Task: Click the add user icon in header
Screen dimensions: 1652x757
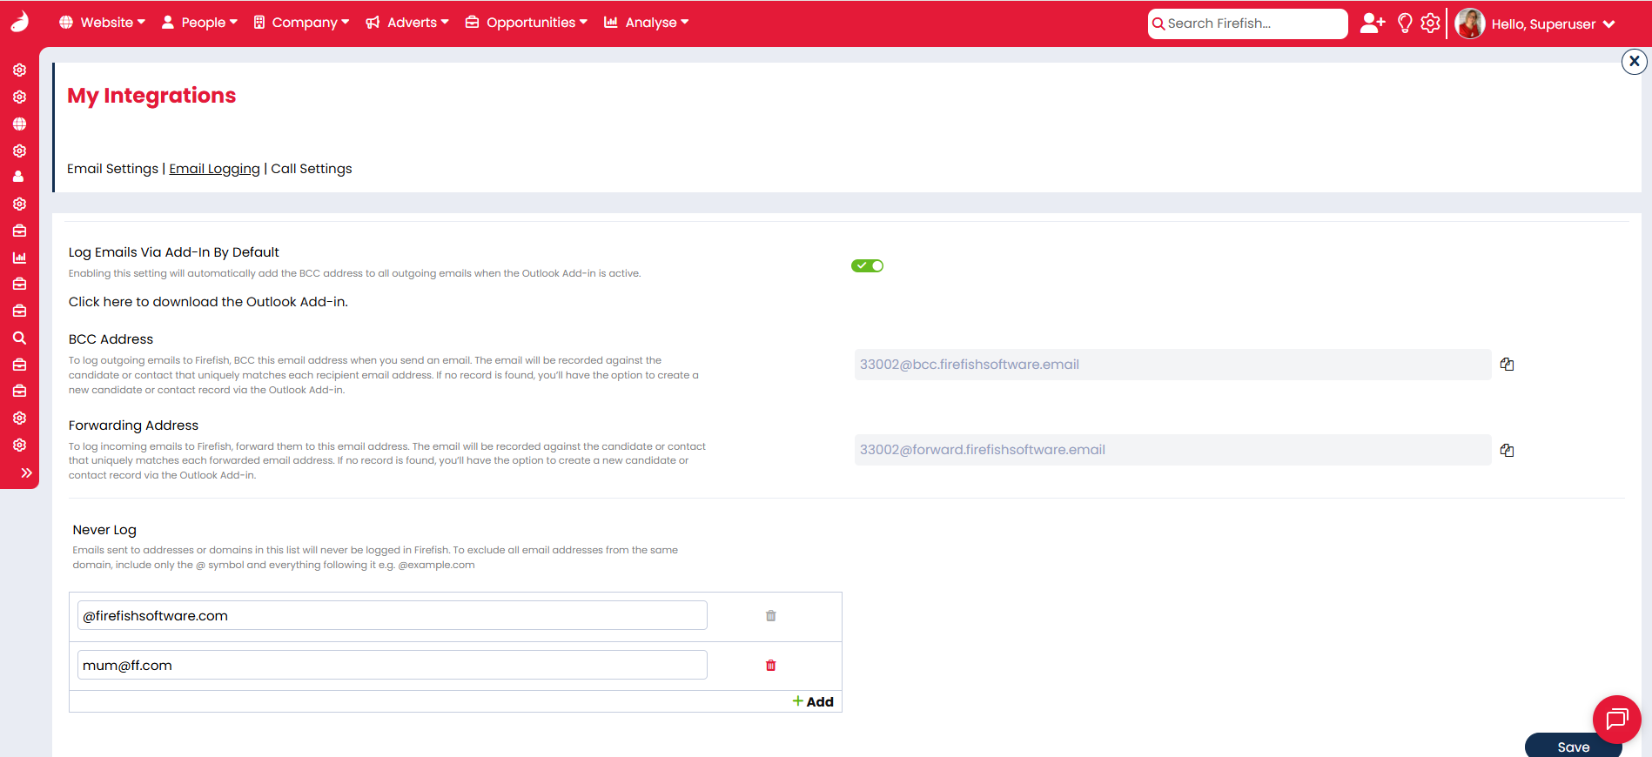Action: [1372, 23]
